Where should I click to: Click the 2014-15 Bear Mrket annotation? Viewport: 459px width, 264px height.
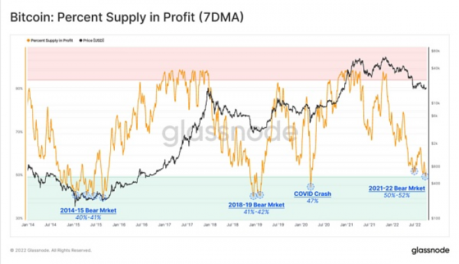tap(88, 210)
